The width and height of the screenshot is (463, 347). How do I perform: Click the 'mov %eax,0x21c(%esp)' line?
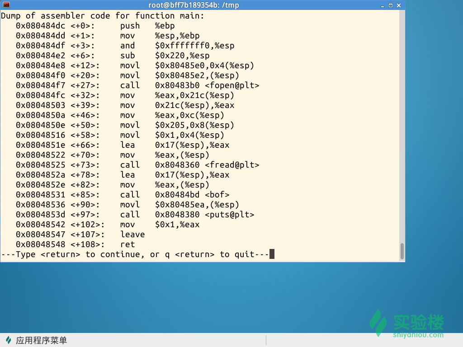point(125,95)
